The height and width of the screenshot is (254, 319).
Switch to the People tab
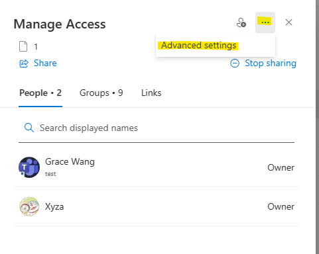[x=40, y=93]
